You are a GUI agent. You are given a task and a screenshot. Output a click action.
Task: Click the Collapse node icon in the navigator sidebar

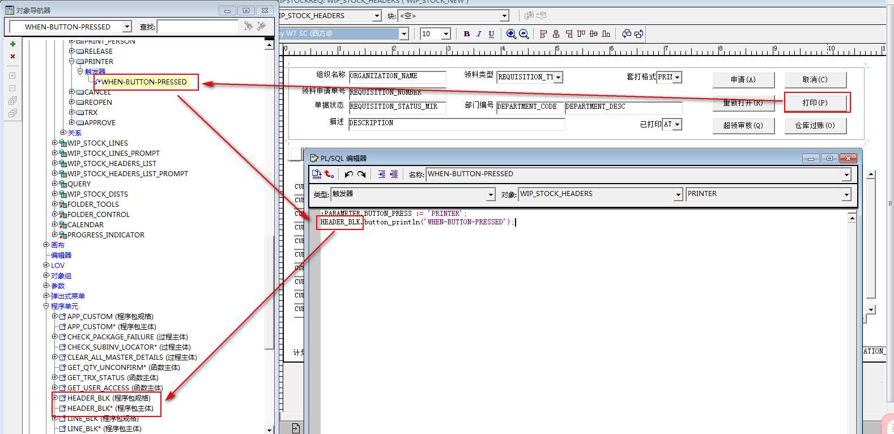coord(12,88)
